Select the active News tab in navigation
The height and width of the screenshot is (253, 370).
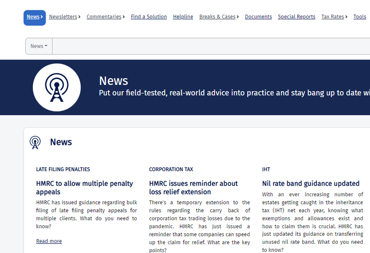(35, 17)
